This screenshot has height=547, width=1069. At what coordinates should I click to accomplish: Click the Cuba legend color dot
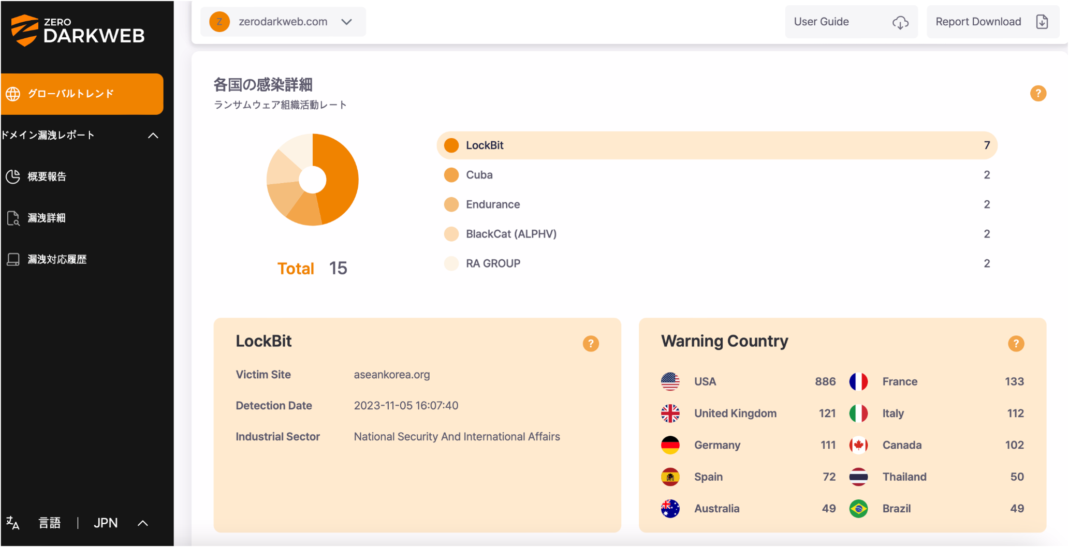click(451, 175)
